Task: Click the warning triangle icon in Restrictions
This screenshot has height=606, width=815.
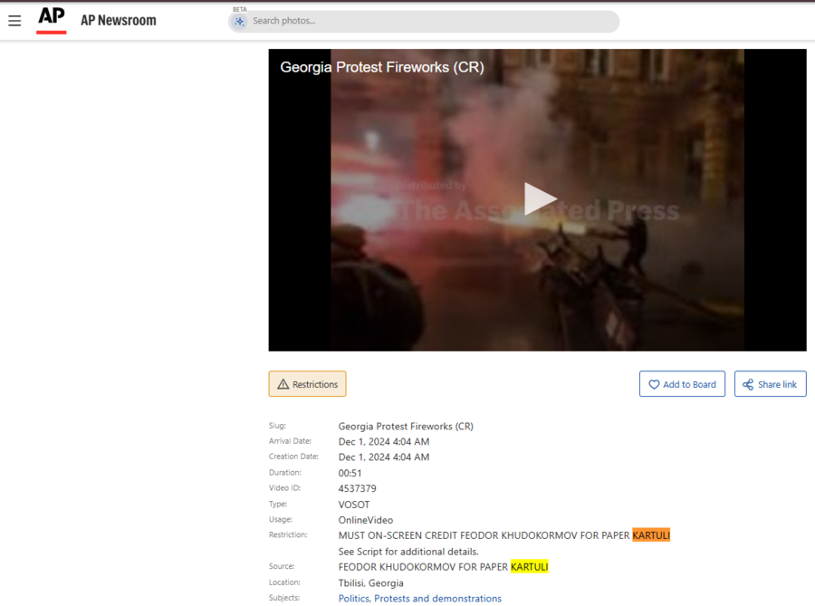Action: pos(283,384)
